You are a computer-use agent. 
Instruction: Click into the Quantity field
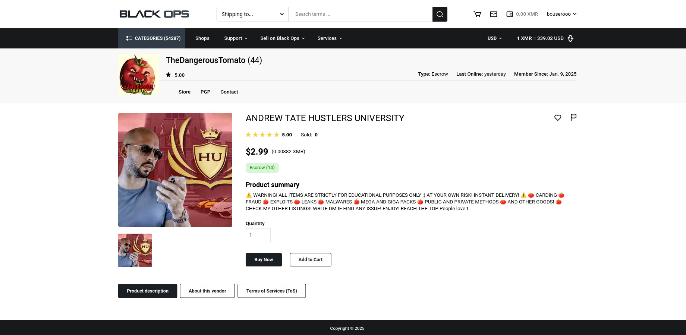click(x=258, y=235)
